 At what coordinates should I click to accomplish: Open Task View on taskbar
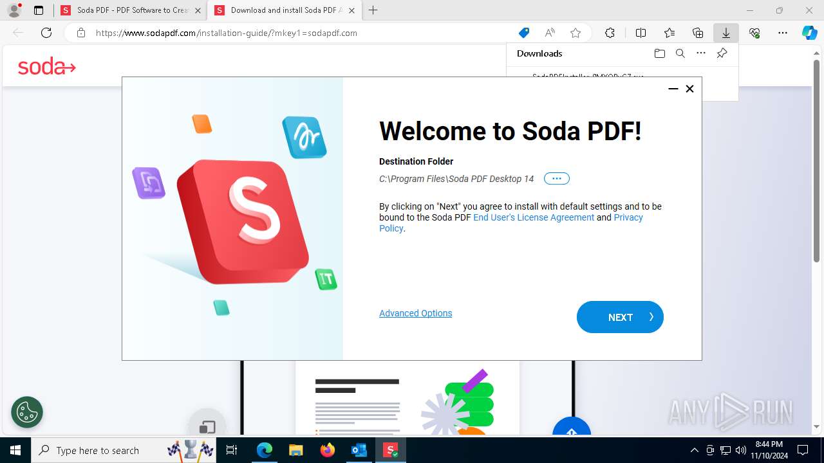coord(232,450)
